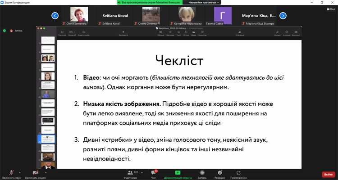Viewport: 338px width, 180px height.
Task: Open Keynote Масштаб zoom dropdown
Action: pyautogui.click(x=72, y=33)
